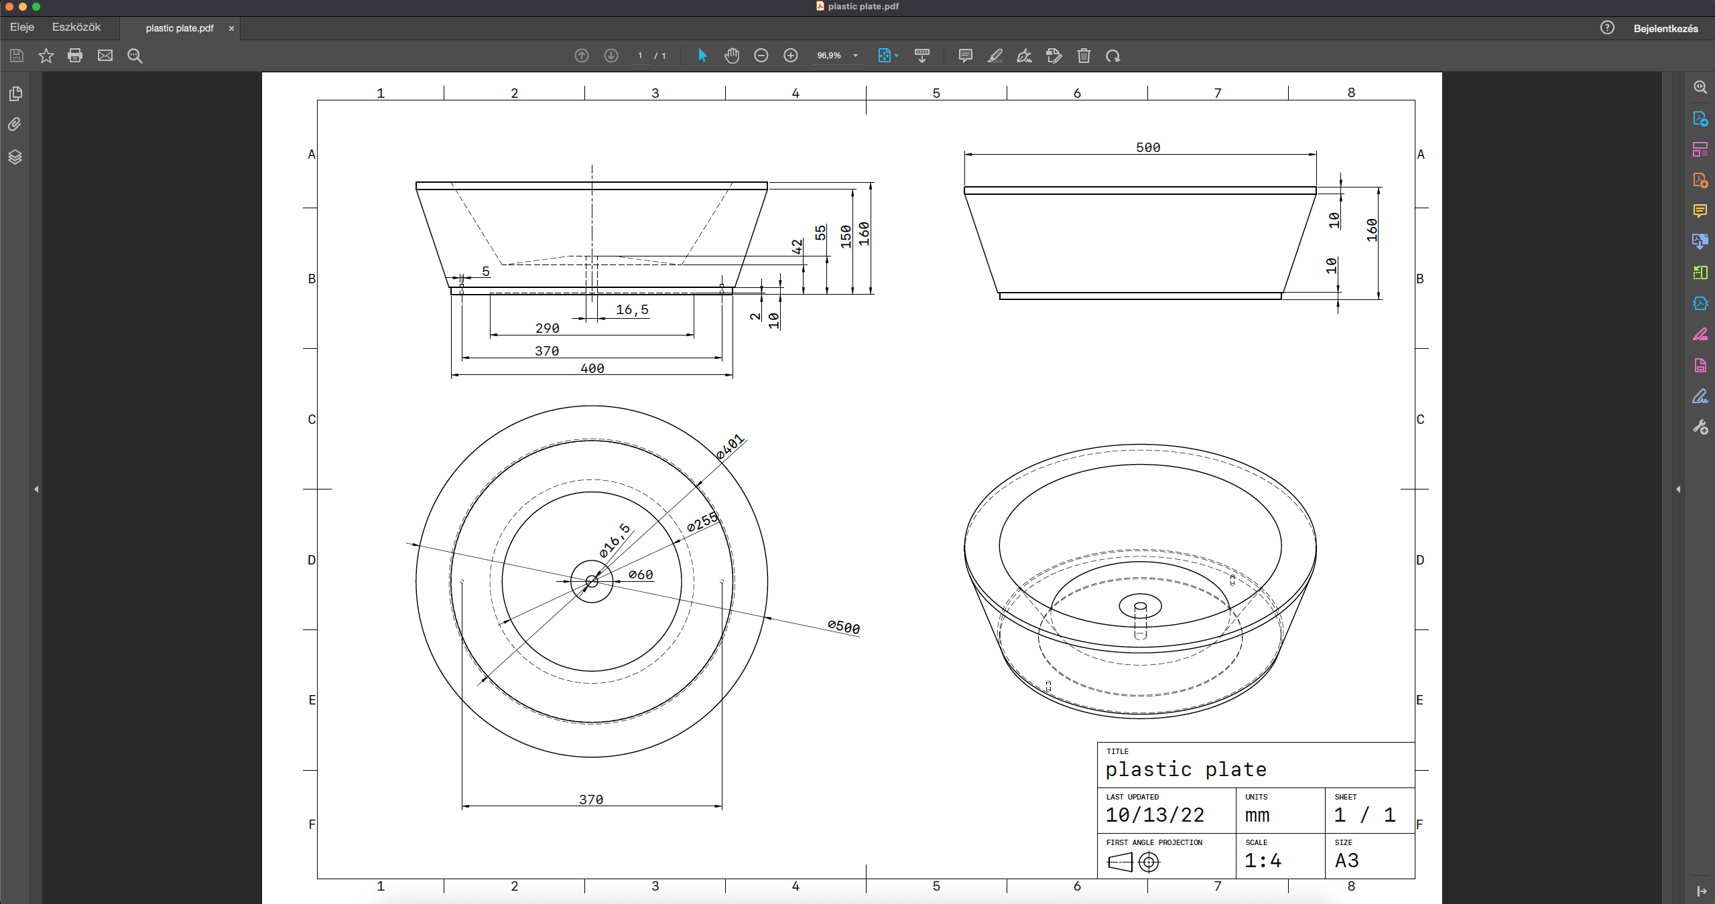
Task: Click the "500" top dimension in side view
Action: click(1148, 147)
